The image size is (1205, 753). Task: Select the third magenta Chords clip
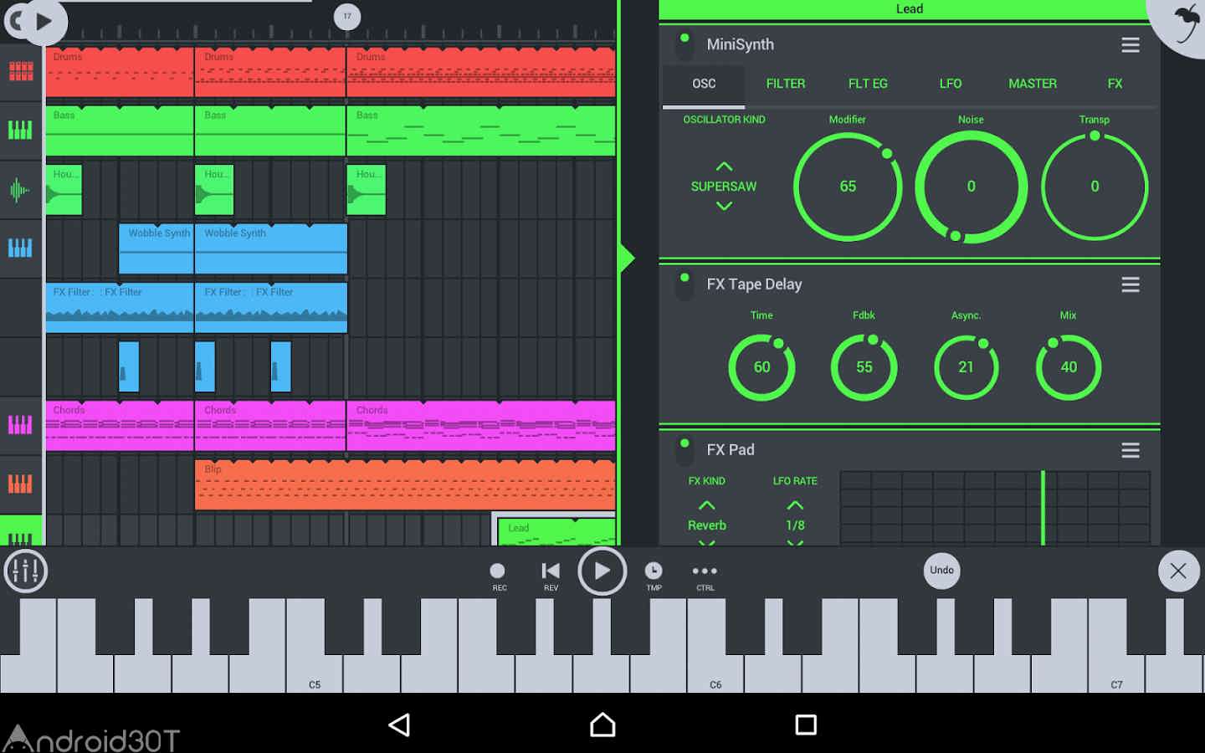coord(481,426)
